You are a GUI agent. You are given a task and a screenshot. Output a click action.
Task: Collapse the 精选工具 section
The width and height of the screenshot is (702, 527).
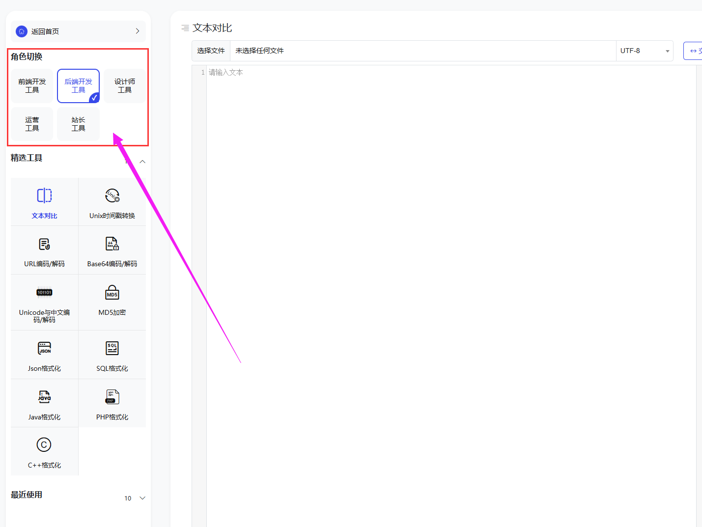pos(142,162)
